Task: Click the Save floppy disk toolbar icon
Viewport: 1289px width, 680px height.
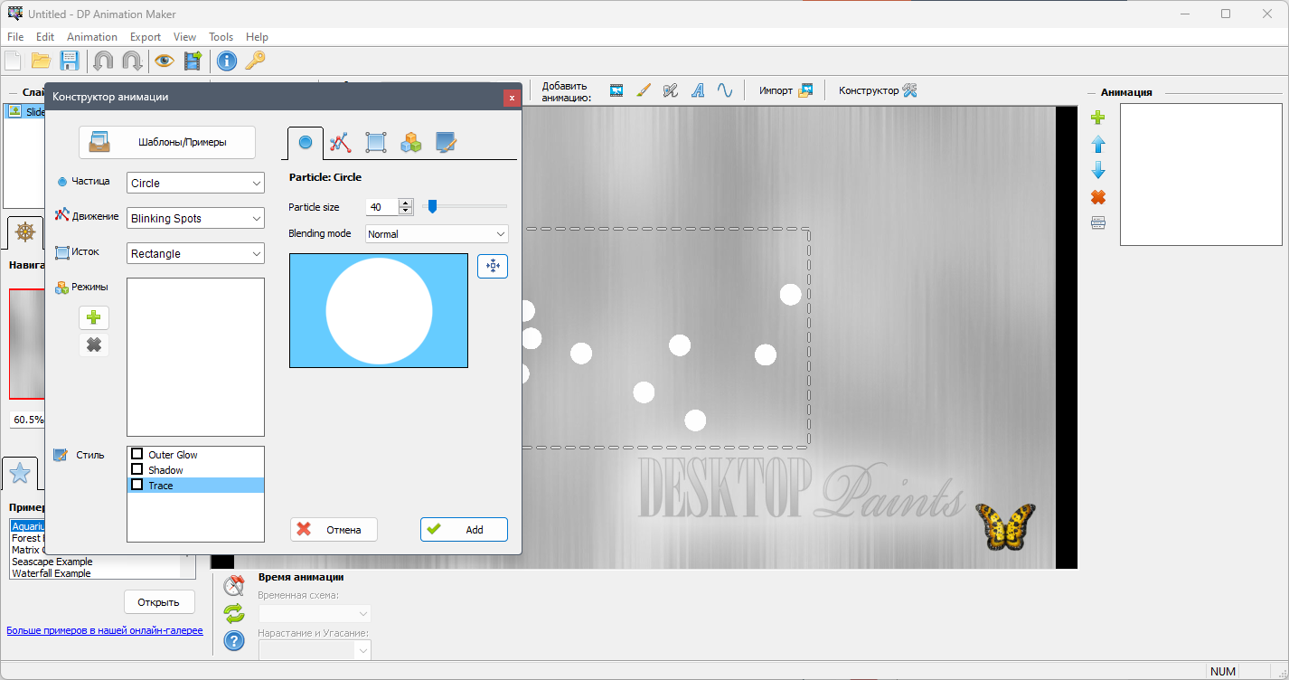Action: click(x=70, y=61)
